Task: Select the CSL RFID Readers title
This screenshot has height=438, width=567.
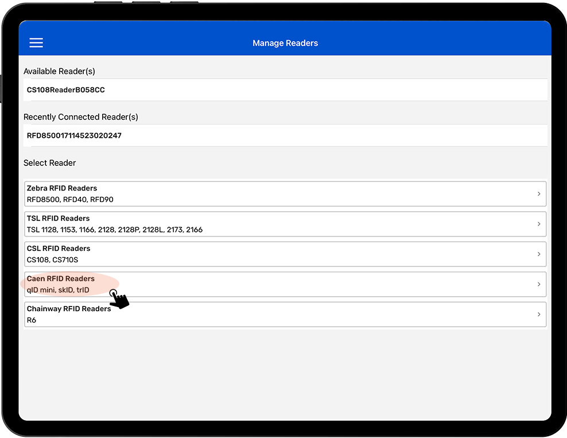Action: pos(59,249)
